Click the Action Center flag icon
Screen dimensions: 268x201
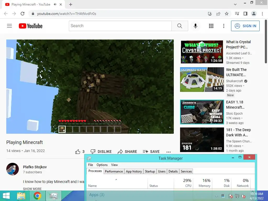231,196
